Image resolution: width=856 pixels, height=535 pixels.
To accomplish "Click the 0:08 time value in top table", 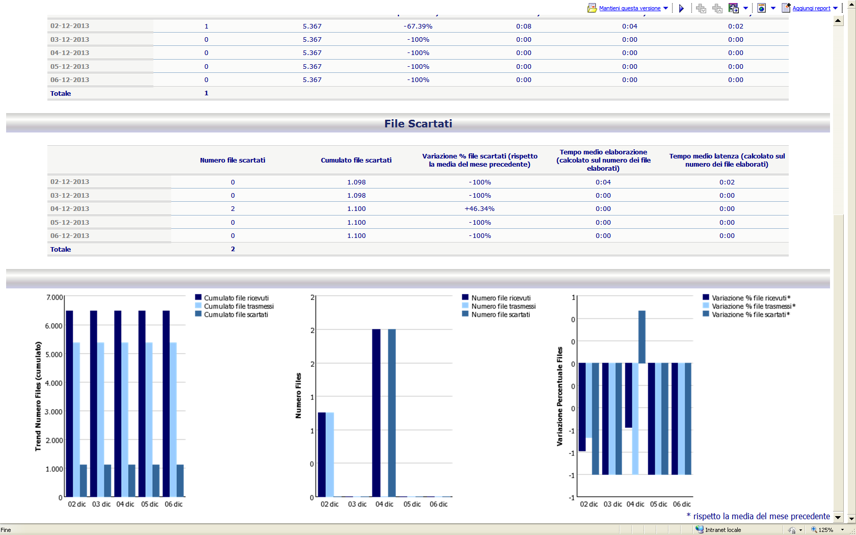I will [524, 26].
